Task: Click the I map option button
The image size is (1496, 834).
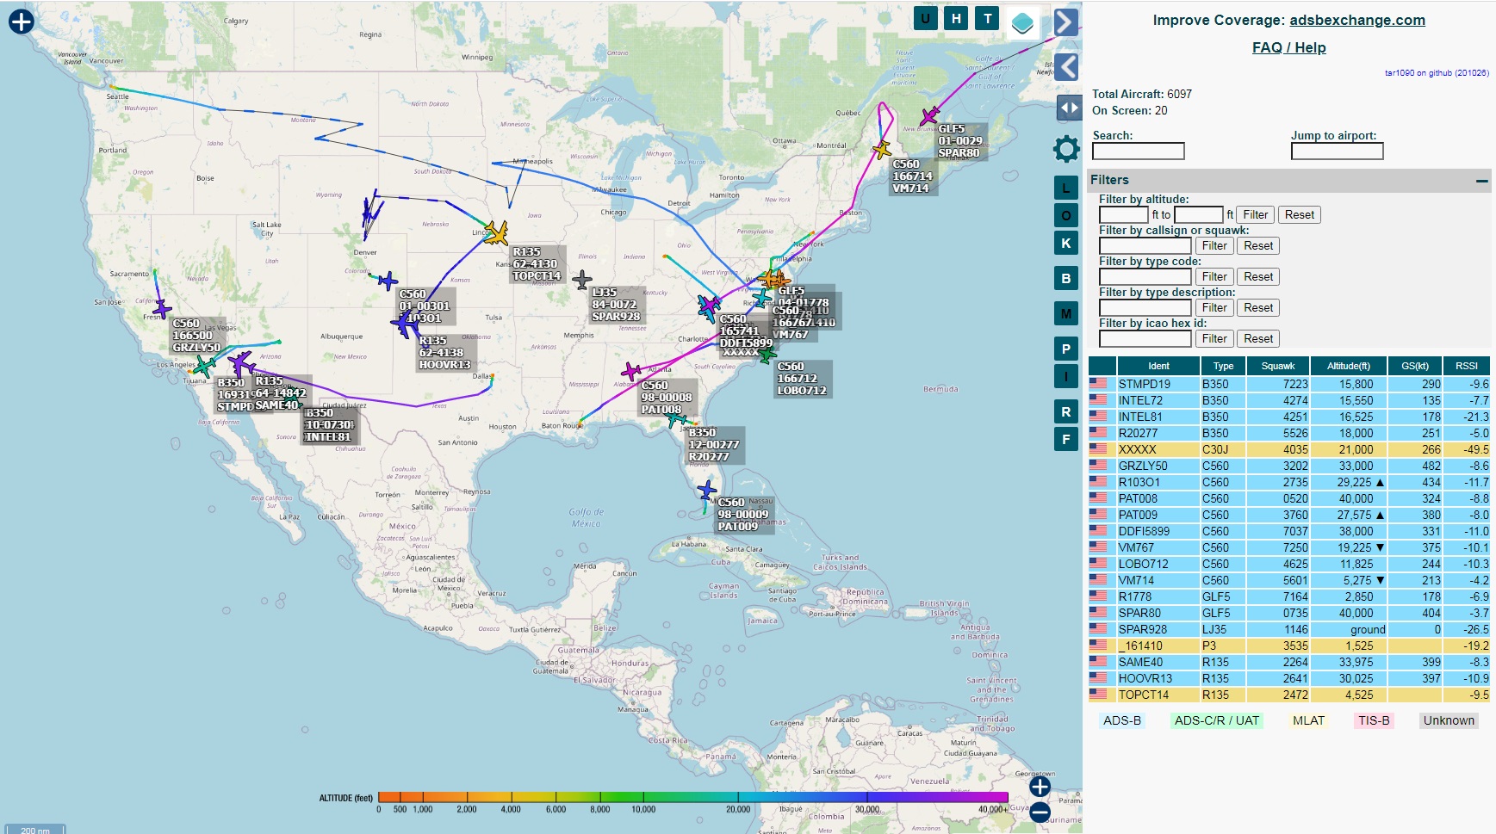Action: click(1066, 376)
